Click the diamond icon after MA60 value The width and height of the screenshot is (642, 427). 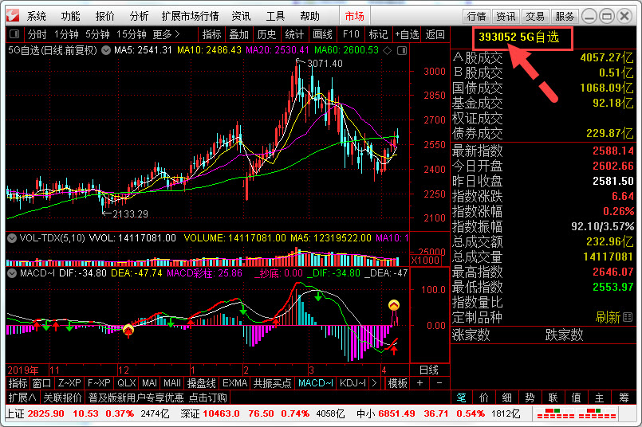click(387, 50)
